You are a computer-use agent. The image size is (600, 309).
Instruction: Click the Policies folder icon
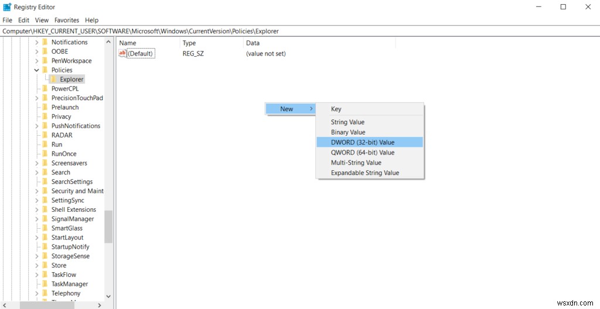coord(45,70)
